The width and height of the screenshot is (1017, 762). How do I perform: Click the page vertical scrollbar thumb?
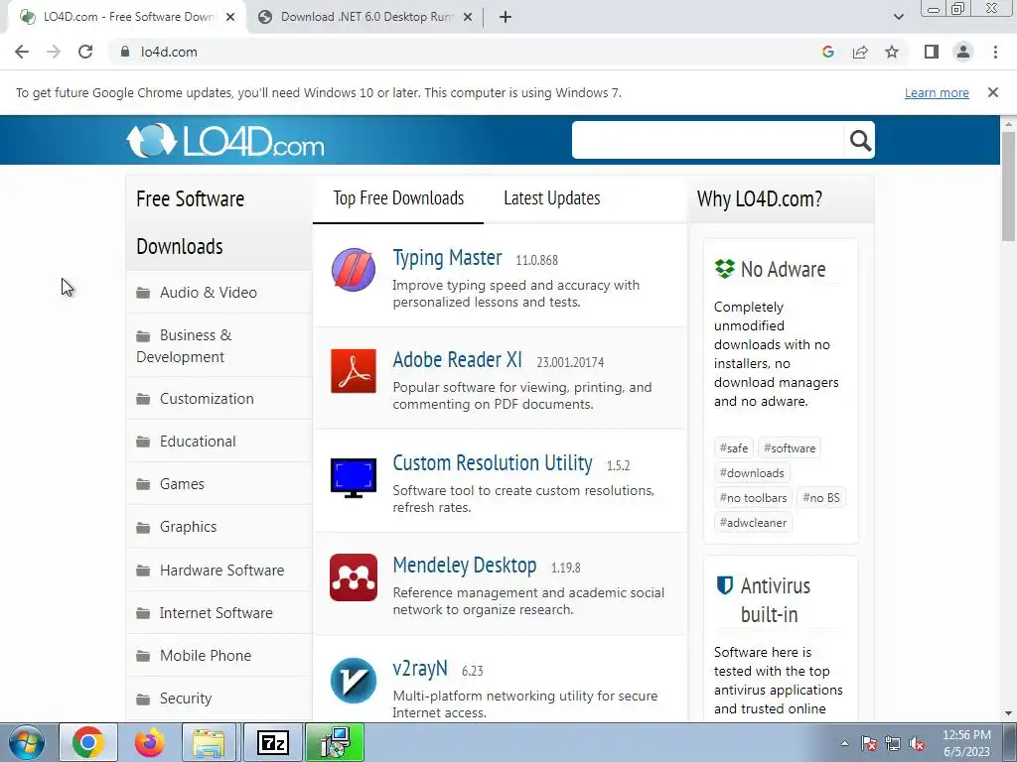click(x=1008, y=186)
